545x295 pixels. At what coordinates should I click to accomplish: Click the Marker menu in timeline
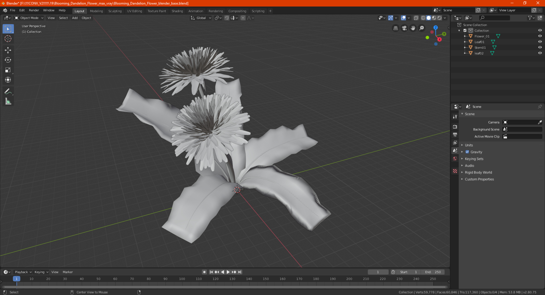coord(68,272)
